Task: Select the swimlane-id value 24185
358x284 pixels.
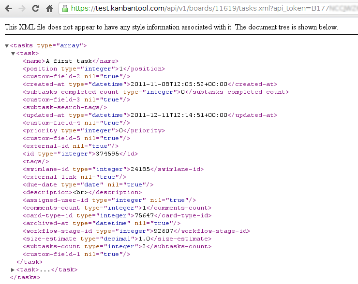Action: (x=140, y=170)
